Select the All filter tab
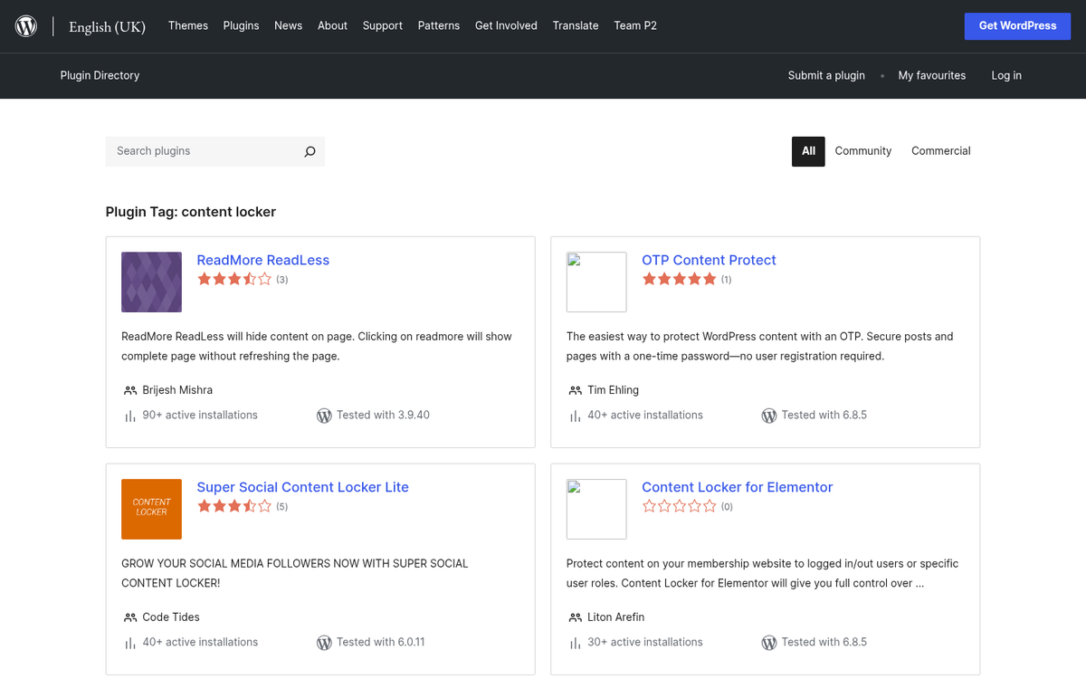Viewport: 1086px width, 679px height. pos(808,151)
